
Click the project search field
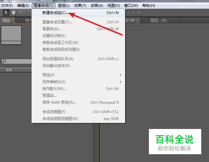point(17,61)
